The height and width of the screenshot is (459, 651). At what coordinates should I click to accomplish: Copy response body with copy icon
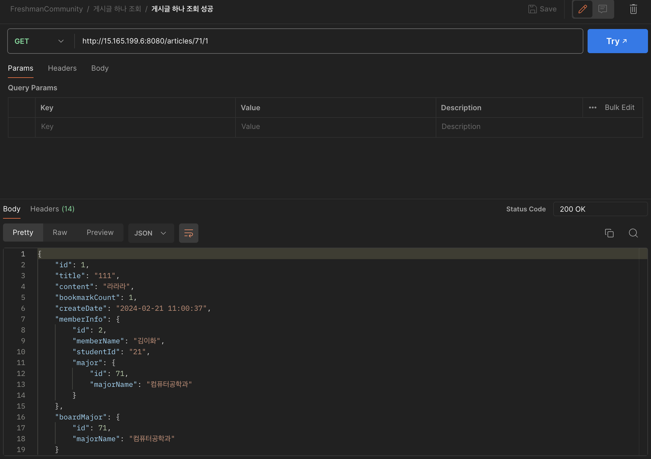(x=609, y=233)
